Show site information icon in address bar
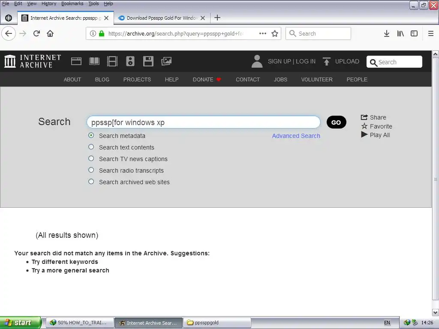439x329 pixels. (x=93, y=33)
